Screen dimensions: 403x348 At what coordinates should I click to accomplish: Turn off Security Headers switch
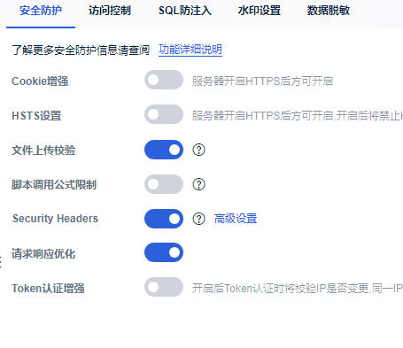click(x=164, y=219)
